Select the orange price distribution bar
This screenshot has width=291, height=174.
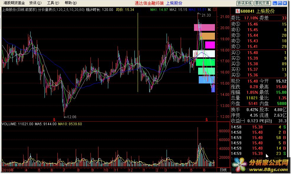tap(208, 36)
